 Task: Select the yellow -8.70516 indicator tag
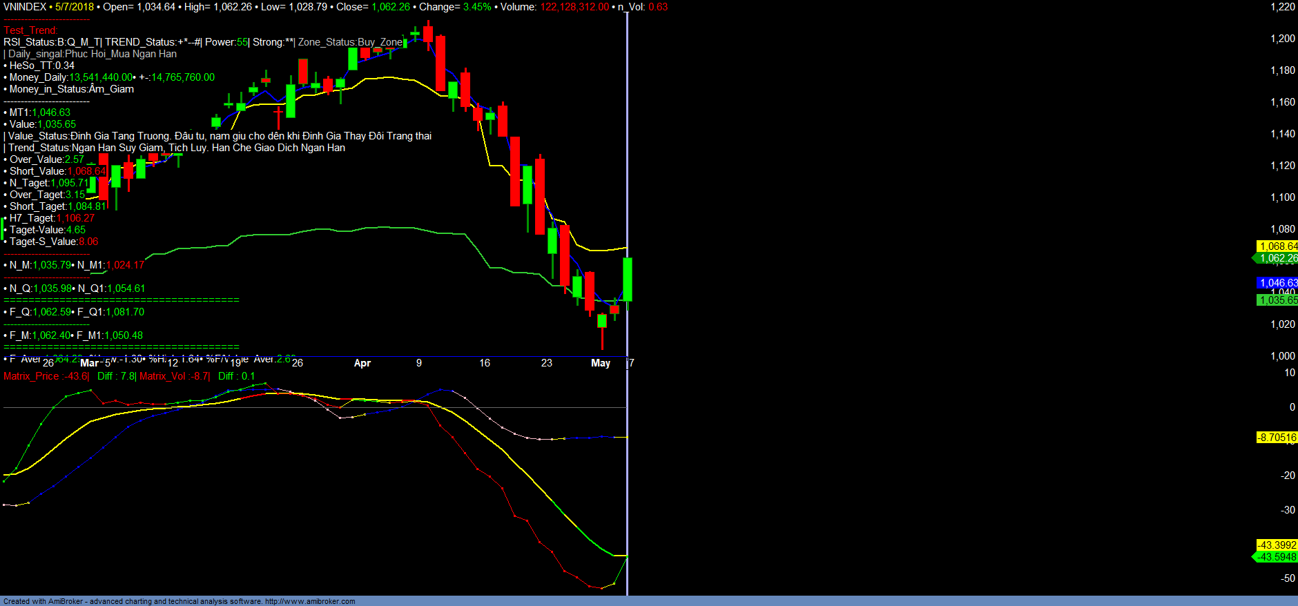pyautogui.click(x=1277, y=438)
